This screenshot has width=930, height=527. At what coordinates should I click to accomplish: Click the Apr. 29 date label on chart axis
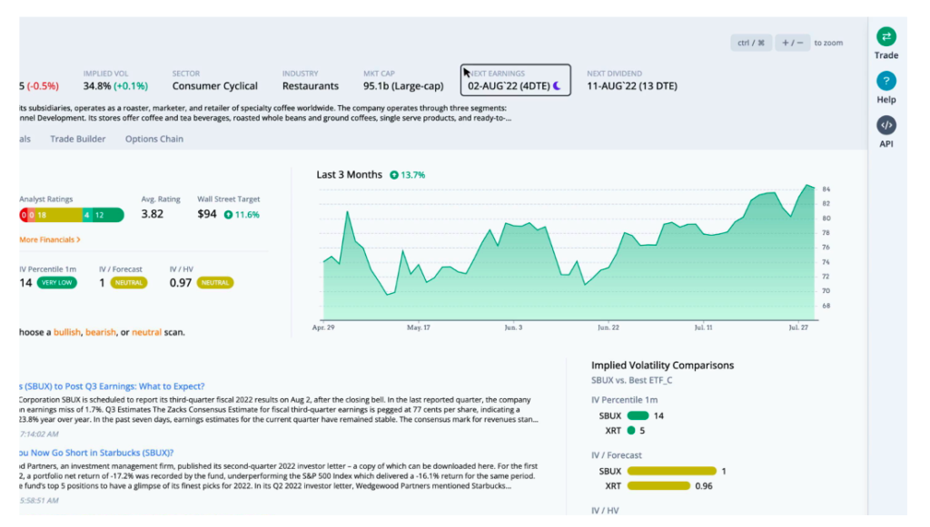(323, 327)
